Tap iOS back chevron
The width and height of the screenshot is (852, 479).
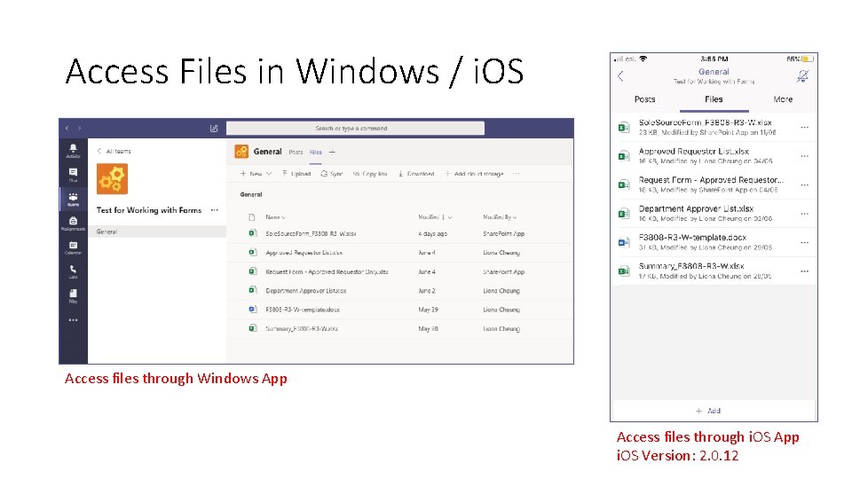point(620,76)
